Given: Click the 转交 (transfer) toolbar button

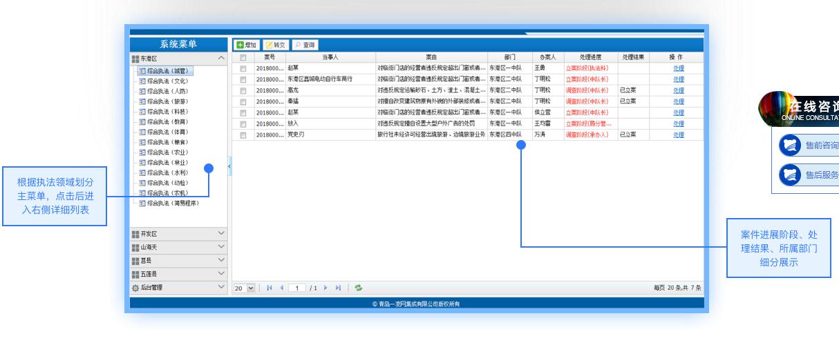Looking at the screenshot, I should [275, 45].
